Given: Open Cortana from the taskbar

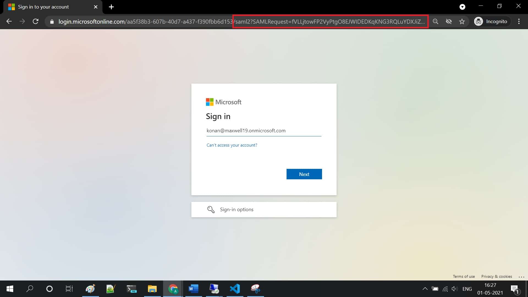Looking at the screenshot, I should click(50, 289).
